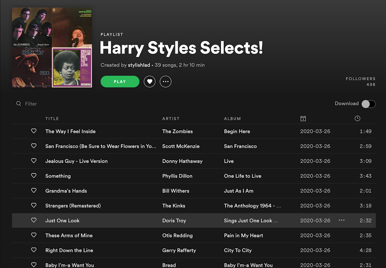Like the song The Way I Feel Inside
386x268 pixels.
click(34, 131)
